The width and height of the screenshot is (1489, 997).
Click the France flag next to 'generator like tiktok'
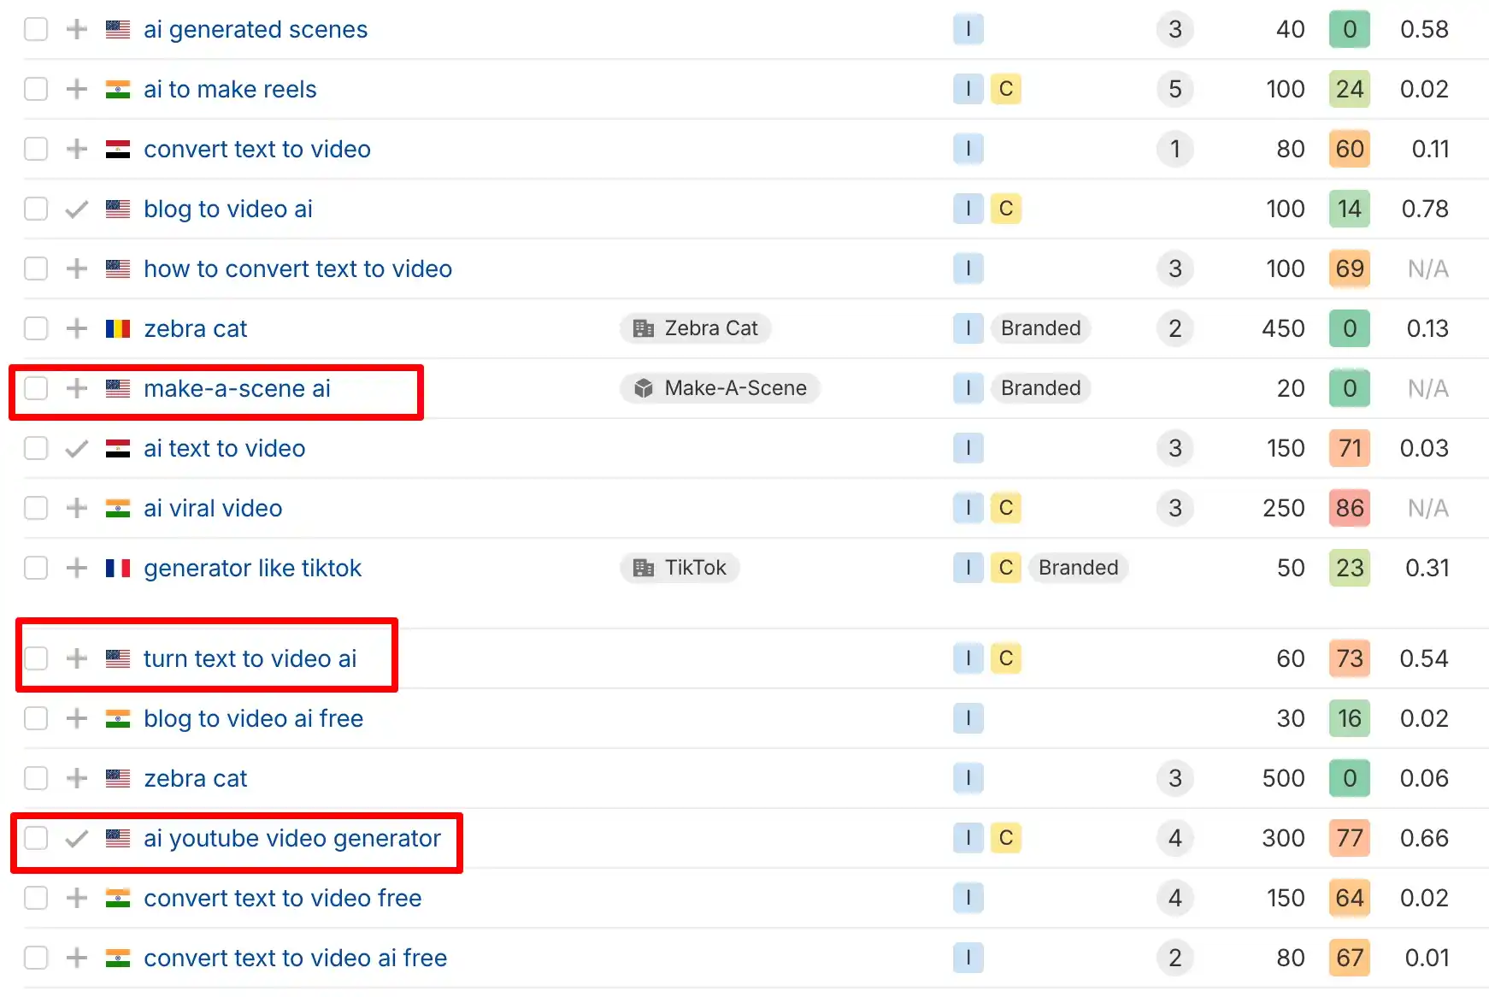tap(117, 568)
